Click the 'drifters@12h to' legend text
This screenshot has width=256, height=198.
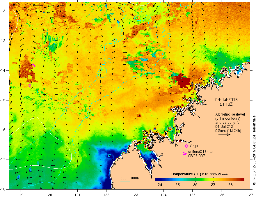click(200, 152)
